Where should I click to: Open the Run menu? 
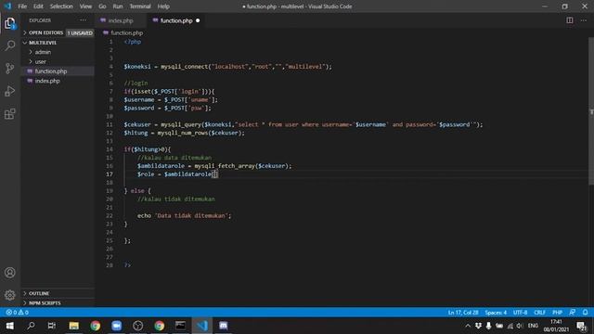(118, 6)
